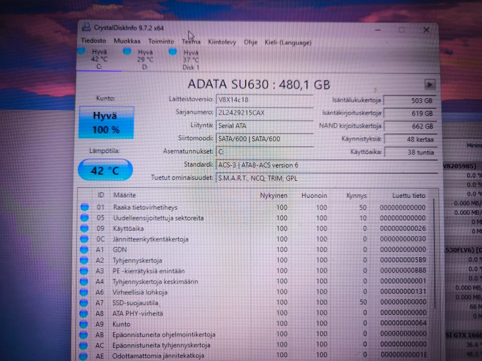Open the Kieli (Language) menu
This screenshot has width=482, height=361.
pyautogui.click(x=288, y=42)
